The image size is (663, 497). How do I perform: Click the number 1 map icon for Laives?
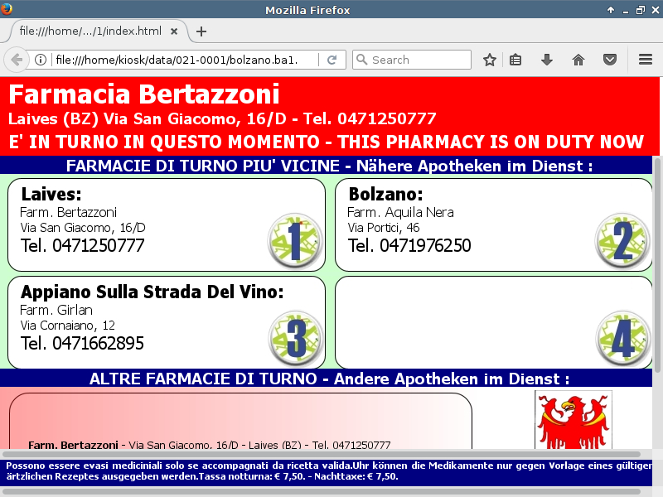294,240
